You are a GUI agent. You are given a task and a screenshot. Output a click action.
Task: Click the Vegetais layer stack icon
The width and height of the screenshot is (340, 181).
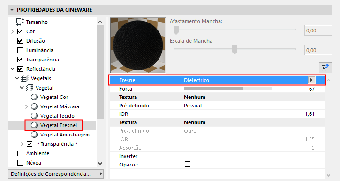pyautogui.click(x=25, y=78)
